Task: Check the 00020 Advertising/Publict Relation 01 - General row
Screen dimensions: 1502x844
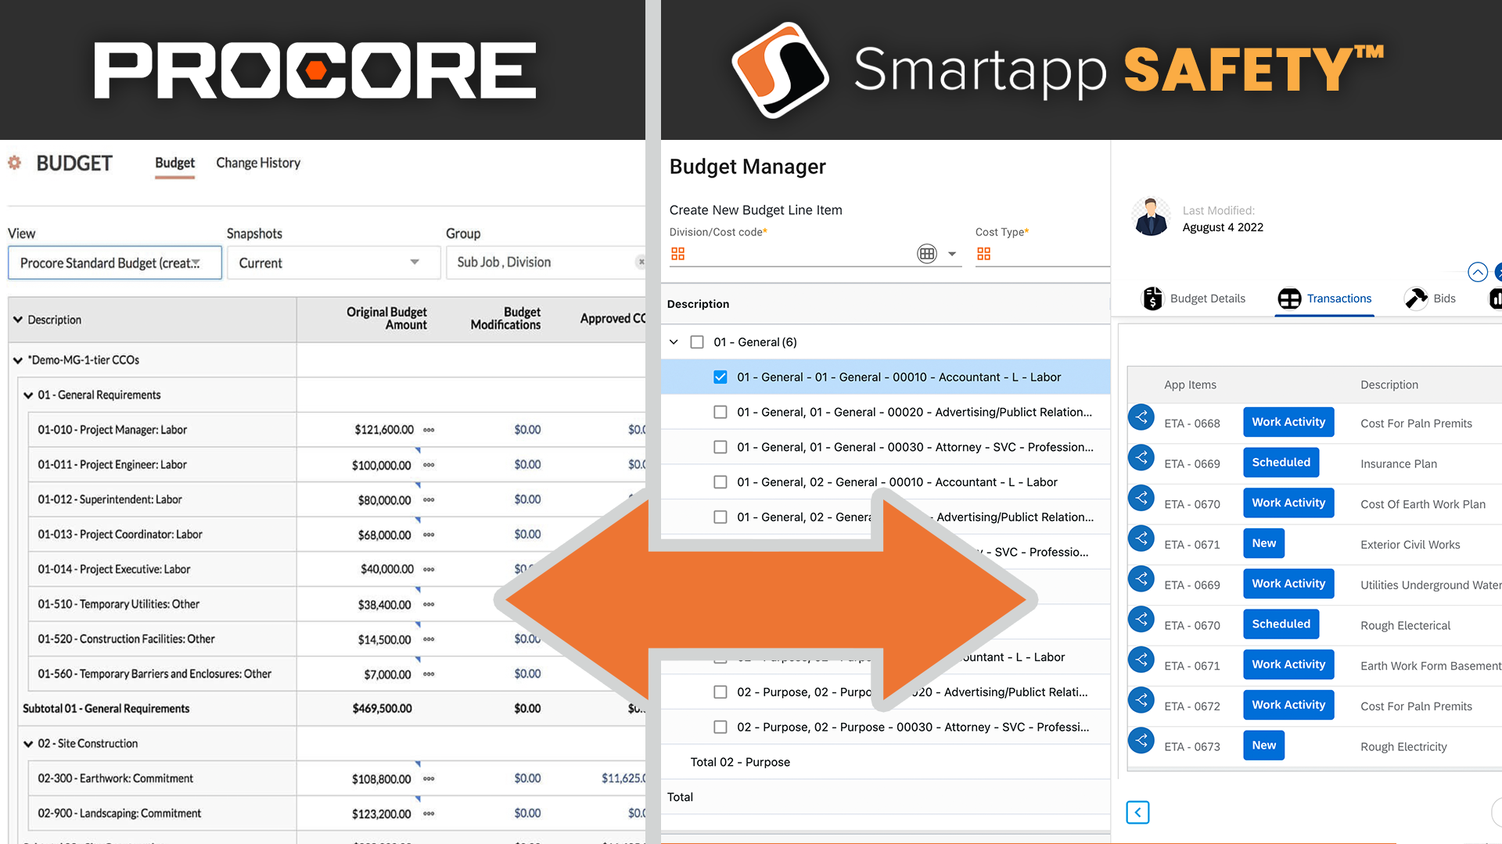Action: click(x=720, y=413)
